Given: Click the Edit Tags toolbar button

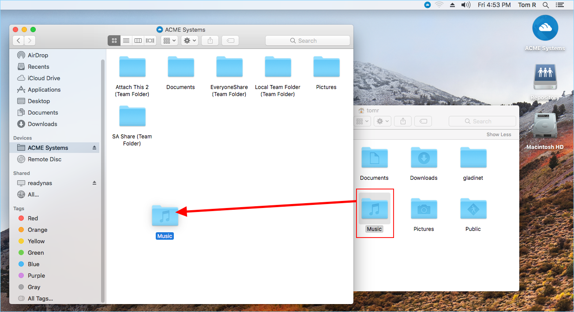Looking at the screenshot, I should (230, 41).
